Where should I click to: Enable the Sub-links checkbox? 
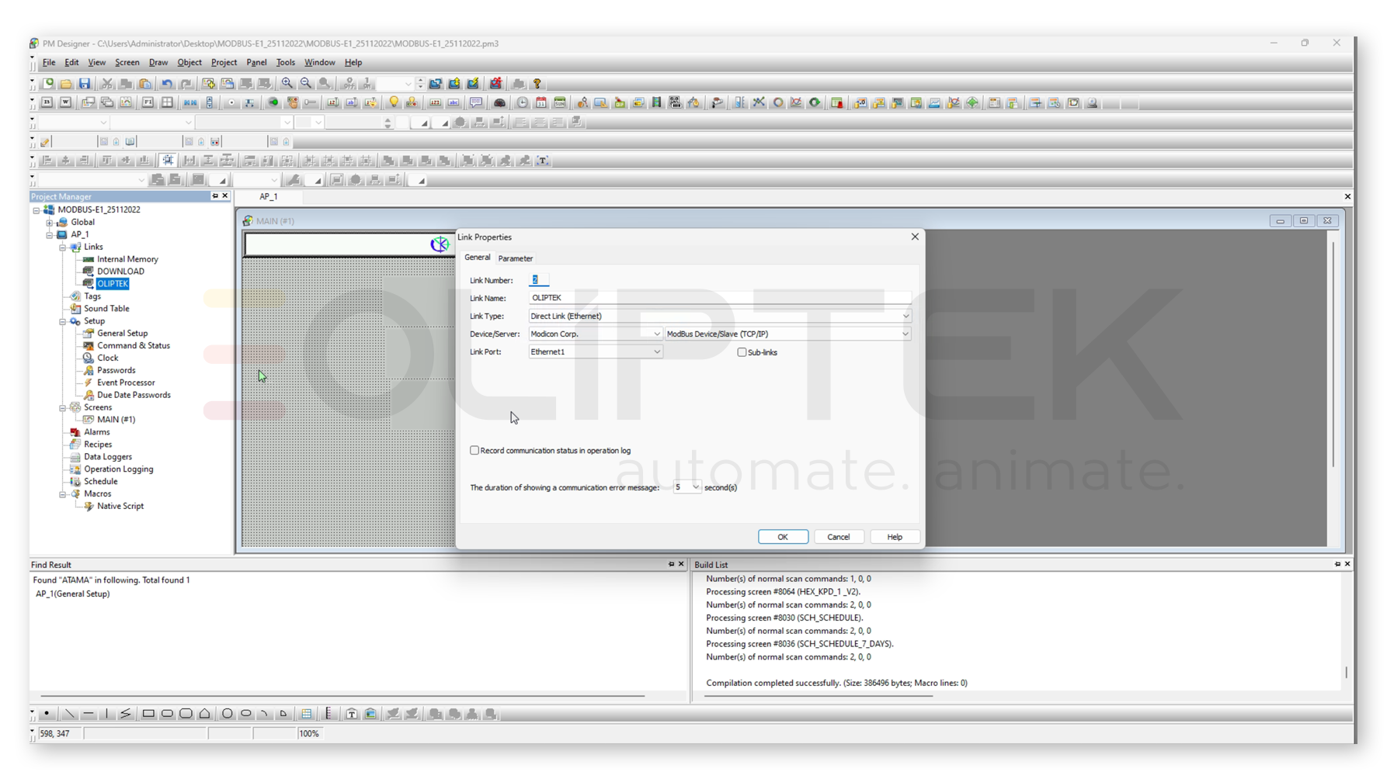coord(742,352)
